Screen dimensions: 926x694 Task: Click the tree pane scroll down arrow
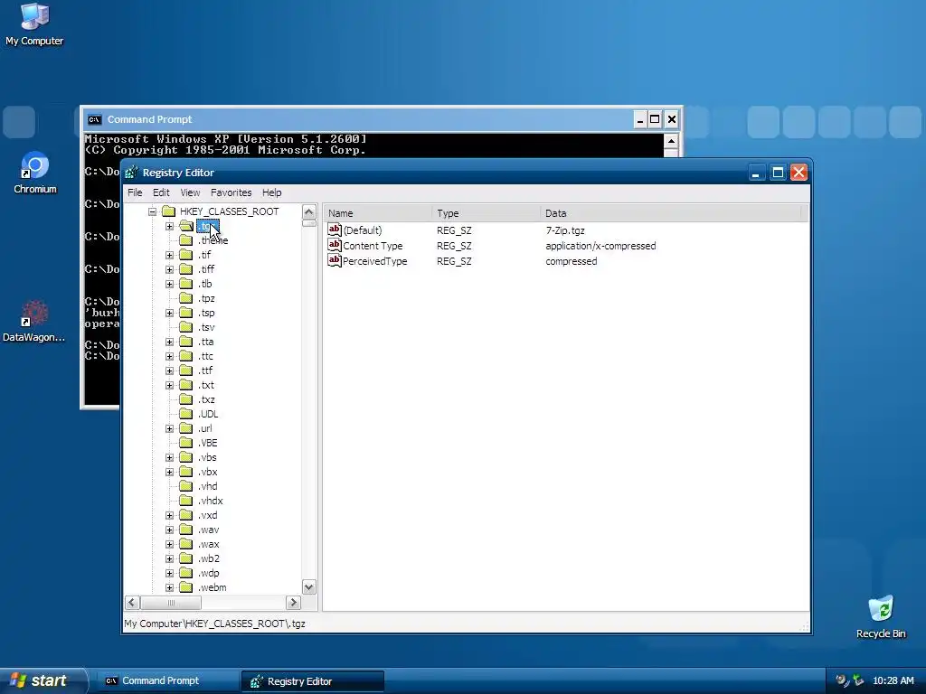tap(309, 586)
